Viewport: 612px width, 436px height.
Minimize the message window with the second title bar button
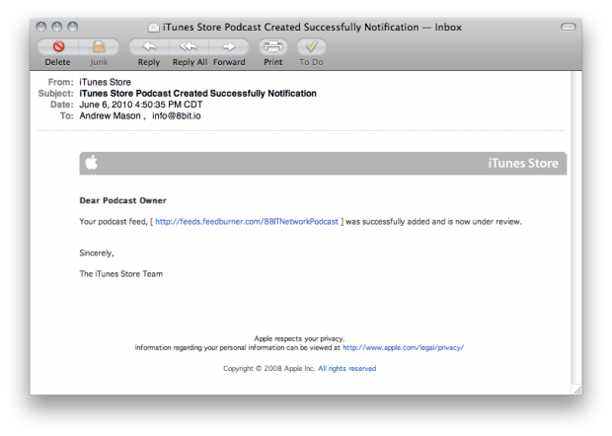click(x=57, y=27)
